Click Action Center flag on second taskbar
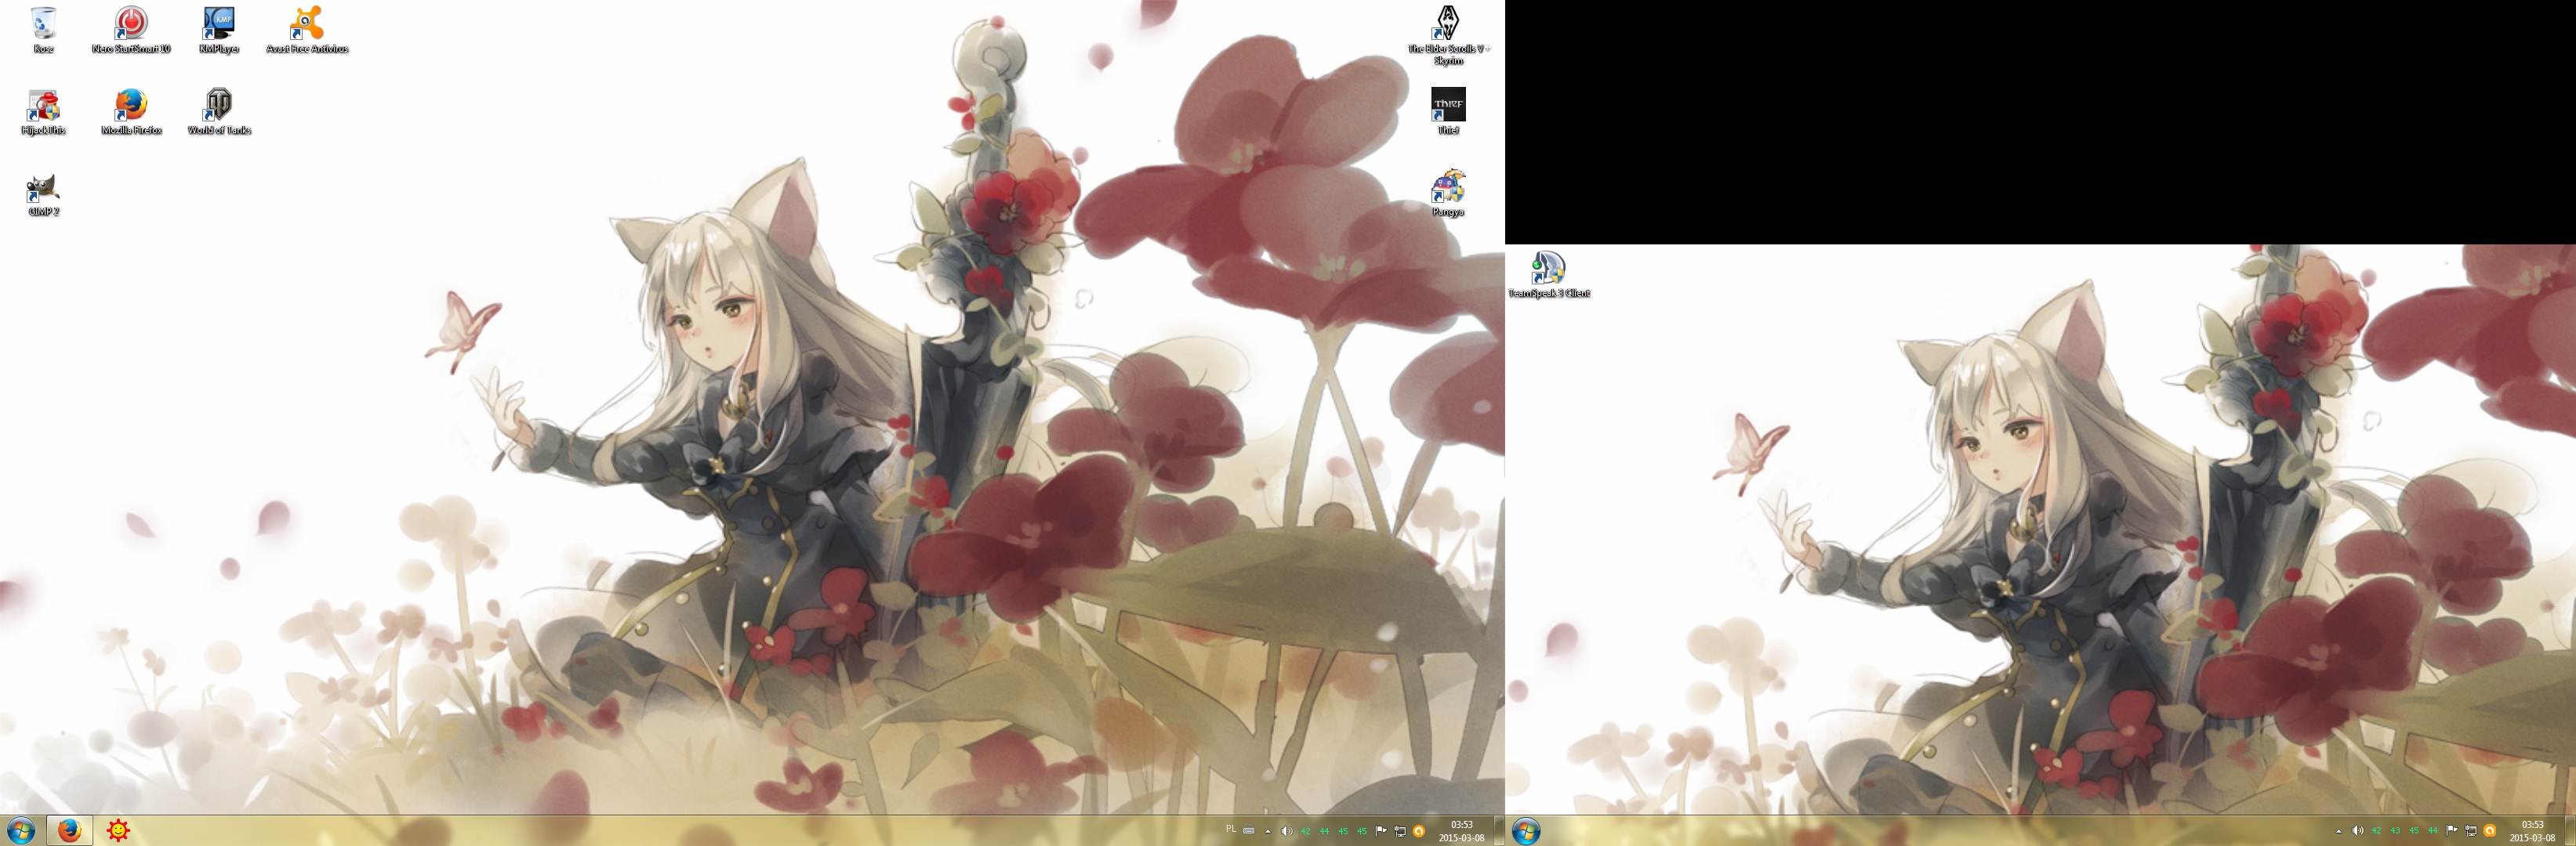This screenshot has width=2576, height=846. (x=2452, y=831)
